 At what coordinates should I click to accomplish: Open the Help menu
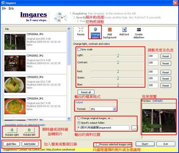(11, 9)
